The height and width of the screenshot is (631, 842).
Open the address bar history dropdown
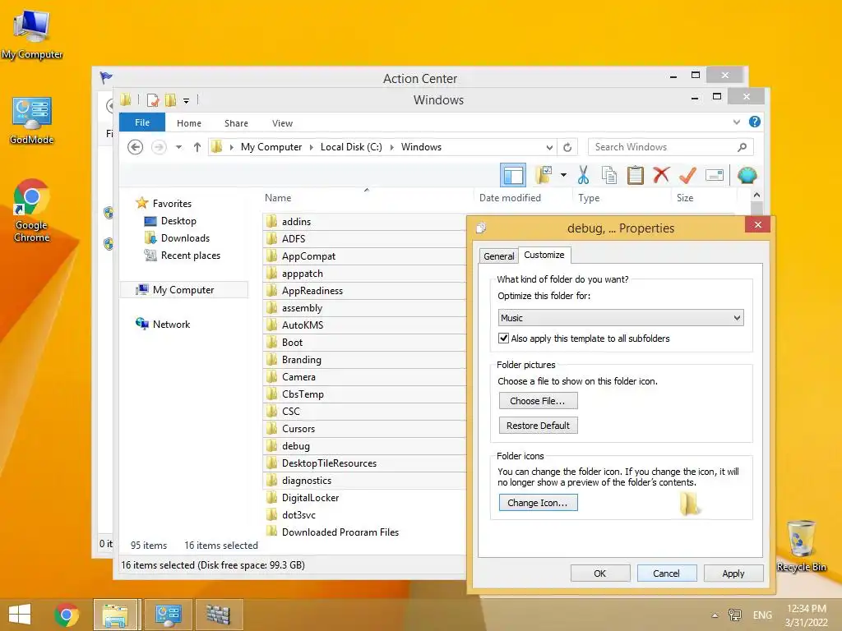click(x=549, y=147)
